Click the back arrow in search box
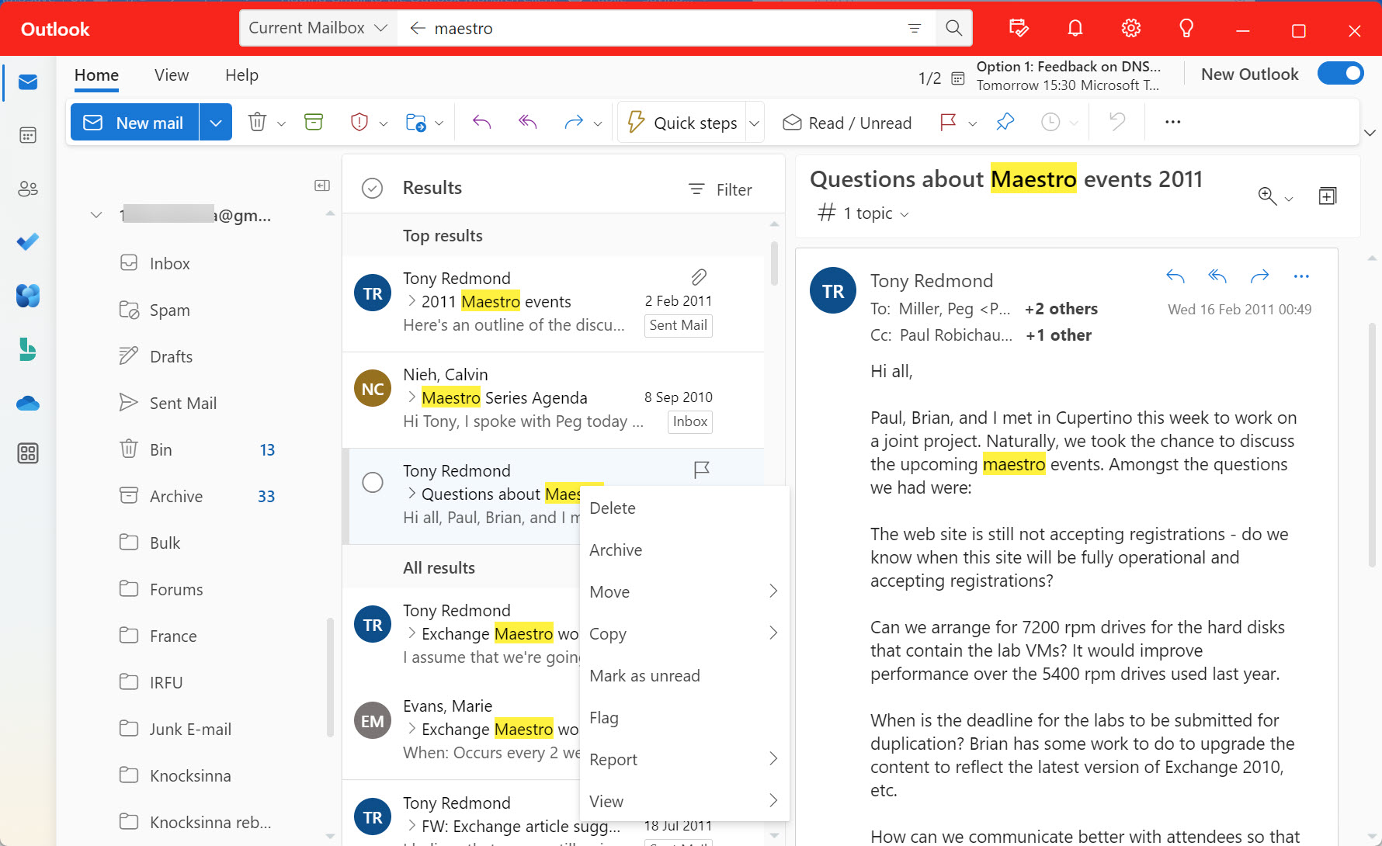The image size is (1382, 846). click(418, 29)
